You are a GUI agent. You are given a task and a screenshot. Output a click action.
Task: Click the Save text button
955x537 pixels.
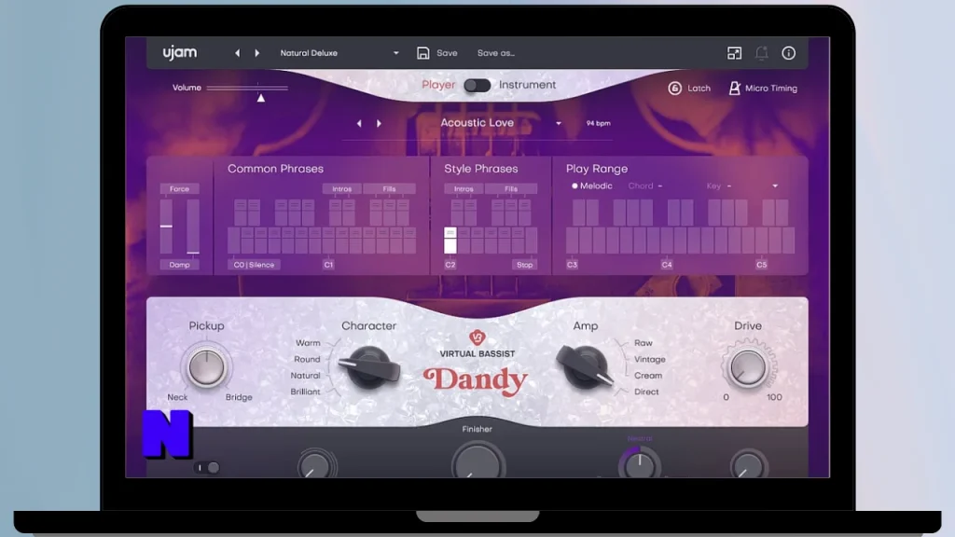pos(447,53)
